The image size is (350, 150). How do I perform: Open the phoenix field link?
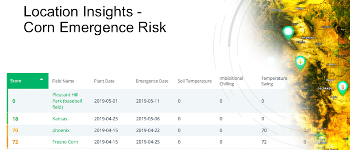coord(61,131)
